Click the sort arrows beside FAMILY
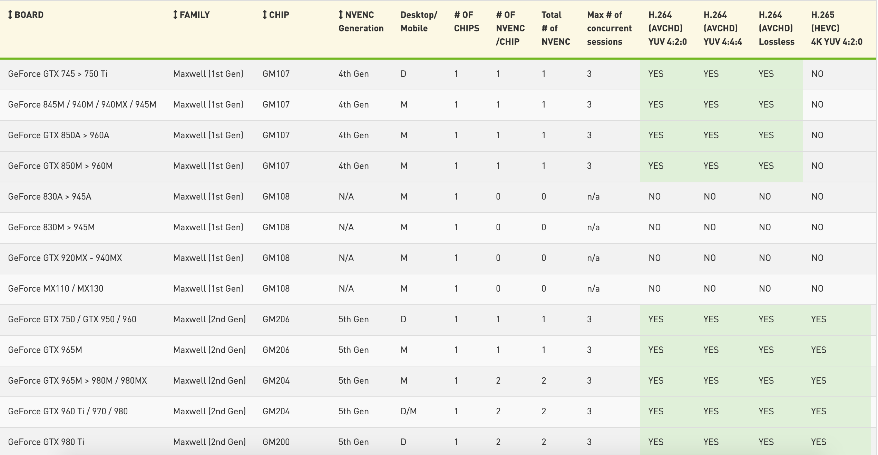Screen dimensions: 878x455 click(x=175, y=15)
